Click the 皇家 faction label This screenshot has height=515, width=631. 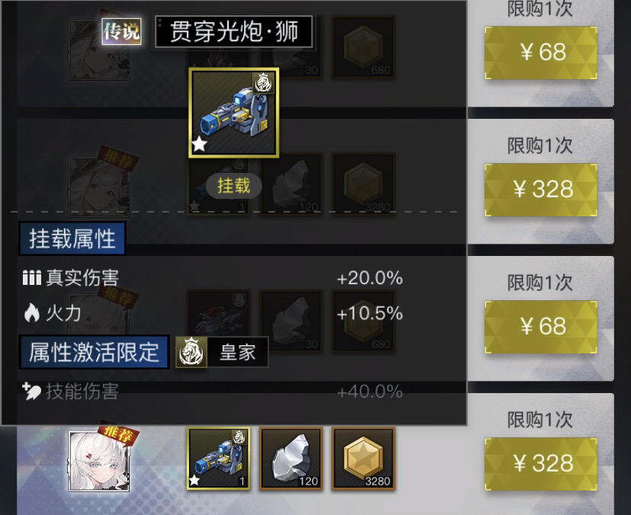coord(238,352)
